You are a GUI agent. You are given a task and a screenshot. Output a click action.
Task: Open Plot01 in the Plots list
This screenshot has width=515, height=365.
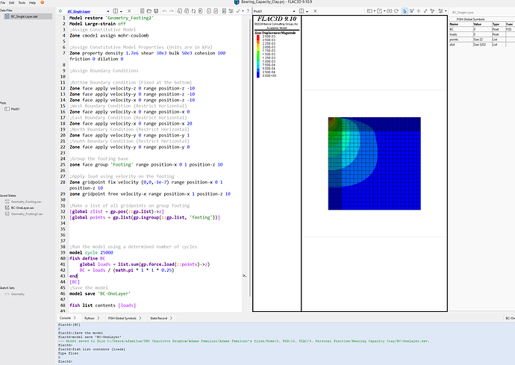[12, 109]
